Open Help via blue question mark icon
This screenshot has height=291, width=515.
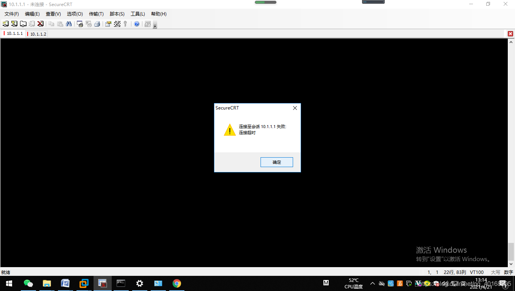coord(137,24)
